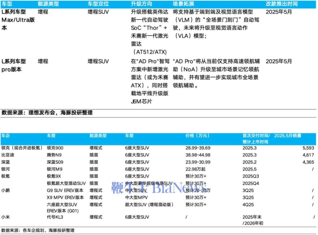The image size is (318, 235).
Task: Click the 2025Q4 delivery time cell
Action: (251, 183)
